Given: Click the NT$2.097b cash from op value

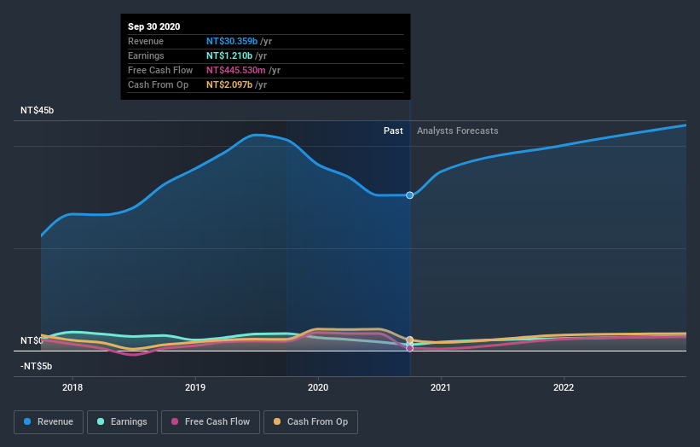Looking at the screenshot, I should click(x=229, y=84).
